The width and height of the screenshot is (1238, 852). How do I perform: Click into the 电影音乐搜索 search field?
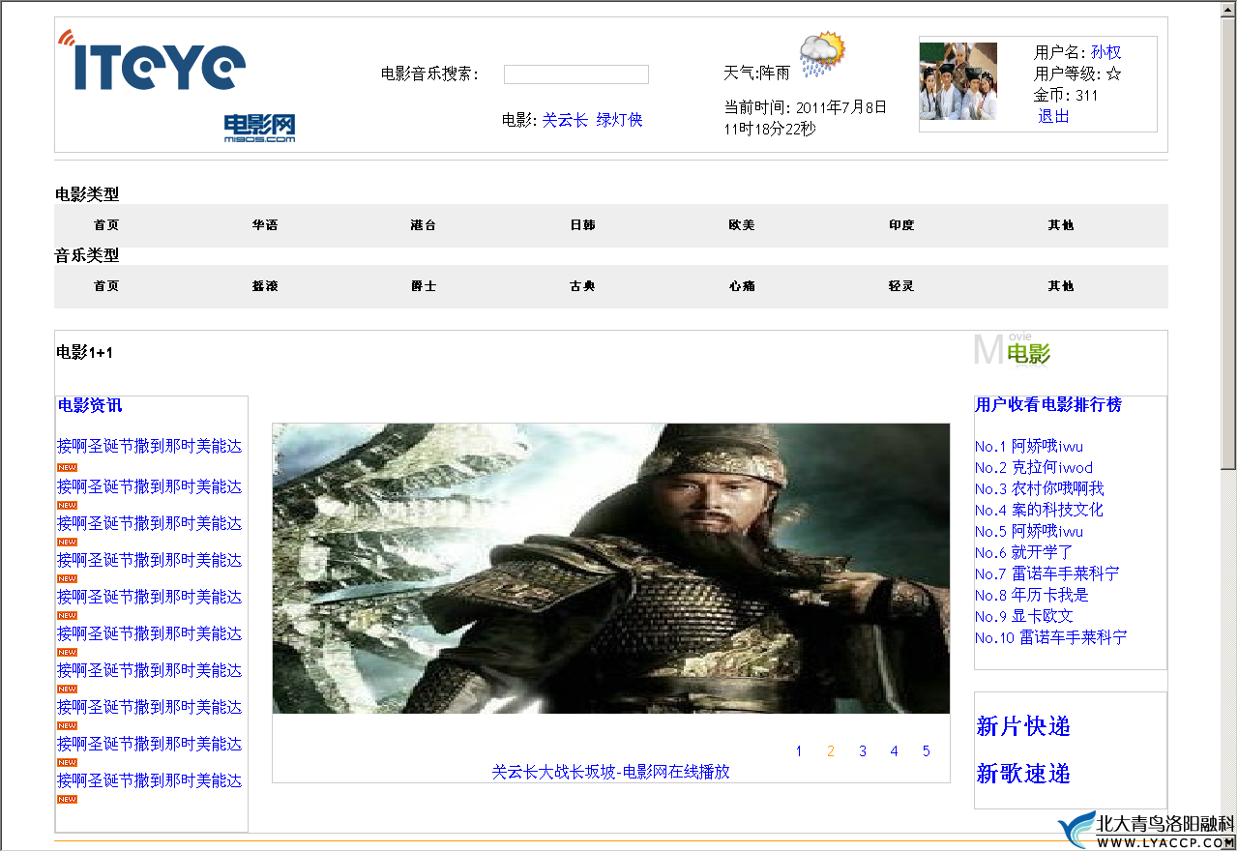pyautogui.click(x=575, y=74)
